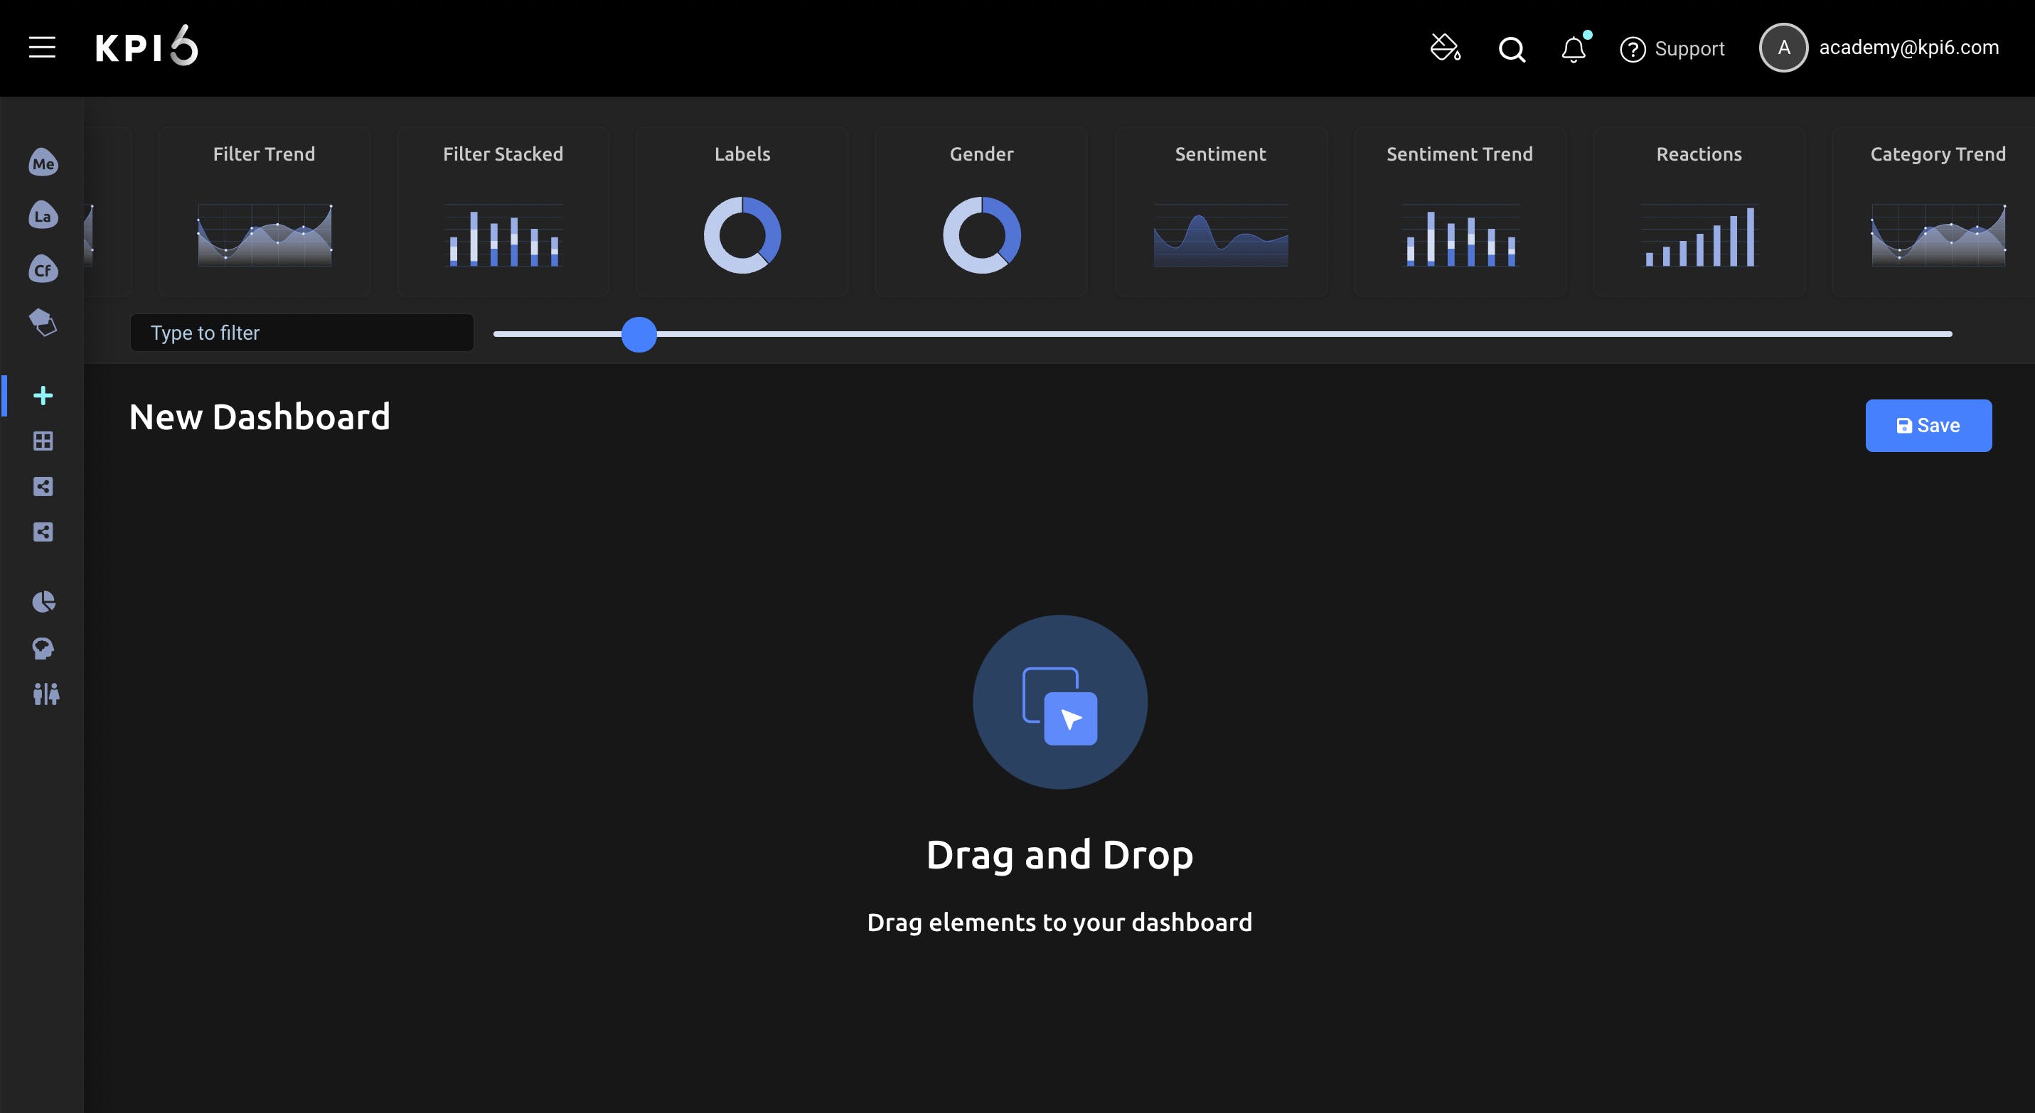Focus the Type to filter field

click(301, 333)
